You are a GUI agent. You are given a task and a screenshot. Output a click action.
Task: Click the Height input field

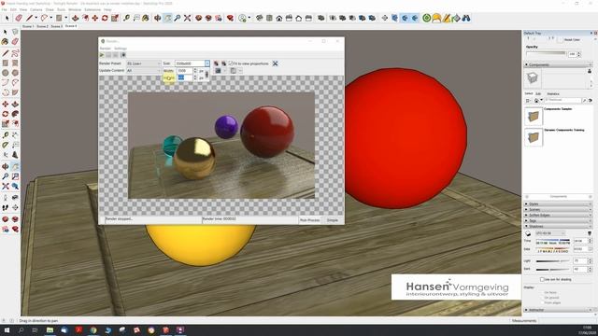[x=185, y=77]
